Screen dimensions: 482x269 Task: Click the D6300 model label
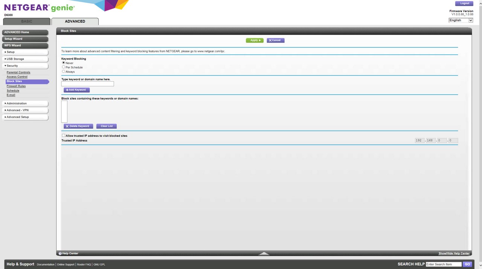8,15
